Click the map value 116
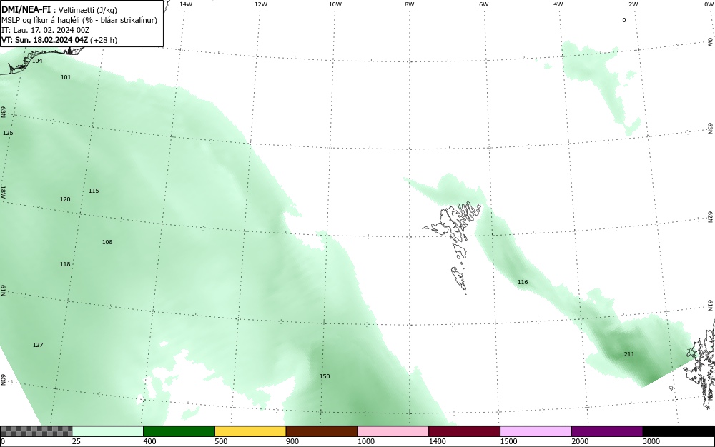The width and height of the screenshot is (715, 447). click(x=523, y=282)
